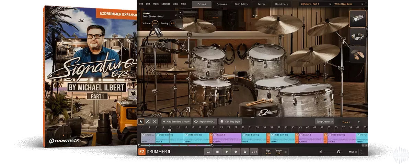Viewport: 412px width, 167px height.
Task: Expand the Song Creator panel
Action: (x=324, y=121)
